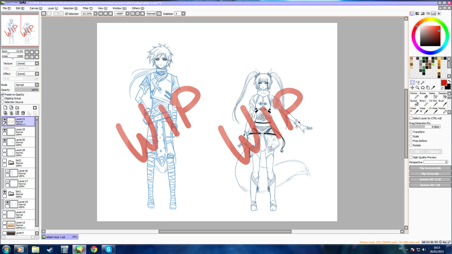Click the red foreground color swatch
Viewport: 452px width, 254px height.
tap(444, 83)
